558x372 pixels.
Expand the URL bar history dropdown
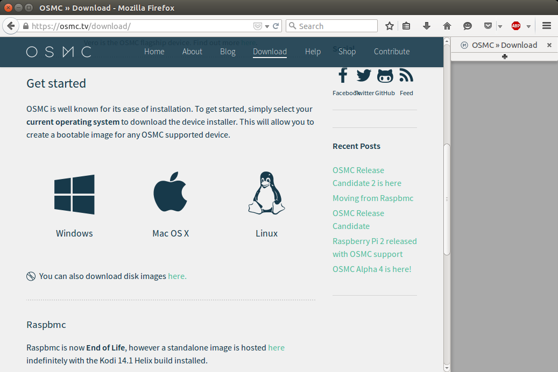[267, 26]
